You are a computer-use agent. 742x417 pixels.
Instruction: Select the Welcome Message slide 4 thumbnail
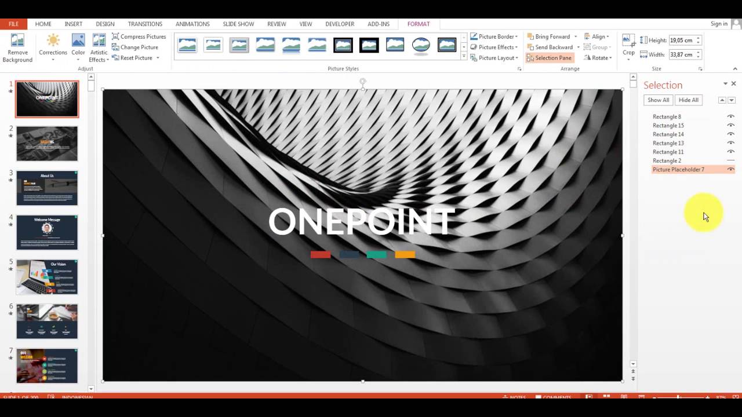[47, 232]
